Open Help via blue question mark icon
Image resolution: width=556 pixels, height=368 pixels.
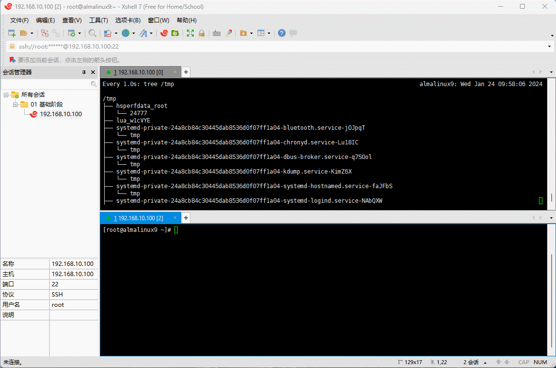click(281, 33)
